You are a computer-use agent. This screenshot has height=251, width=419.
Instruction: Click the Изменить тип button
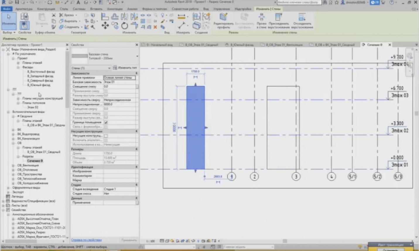(125, 68)
